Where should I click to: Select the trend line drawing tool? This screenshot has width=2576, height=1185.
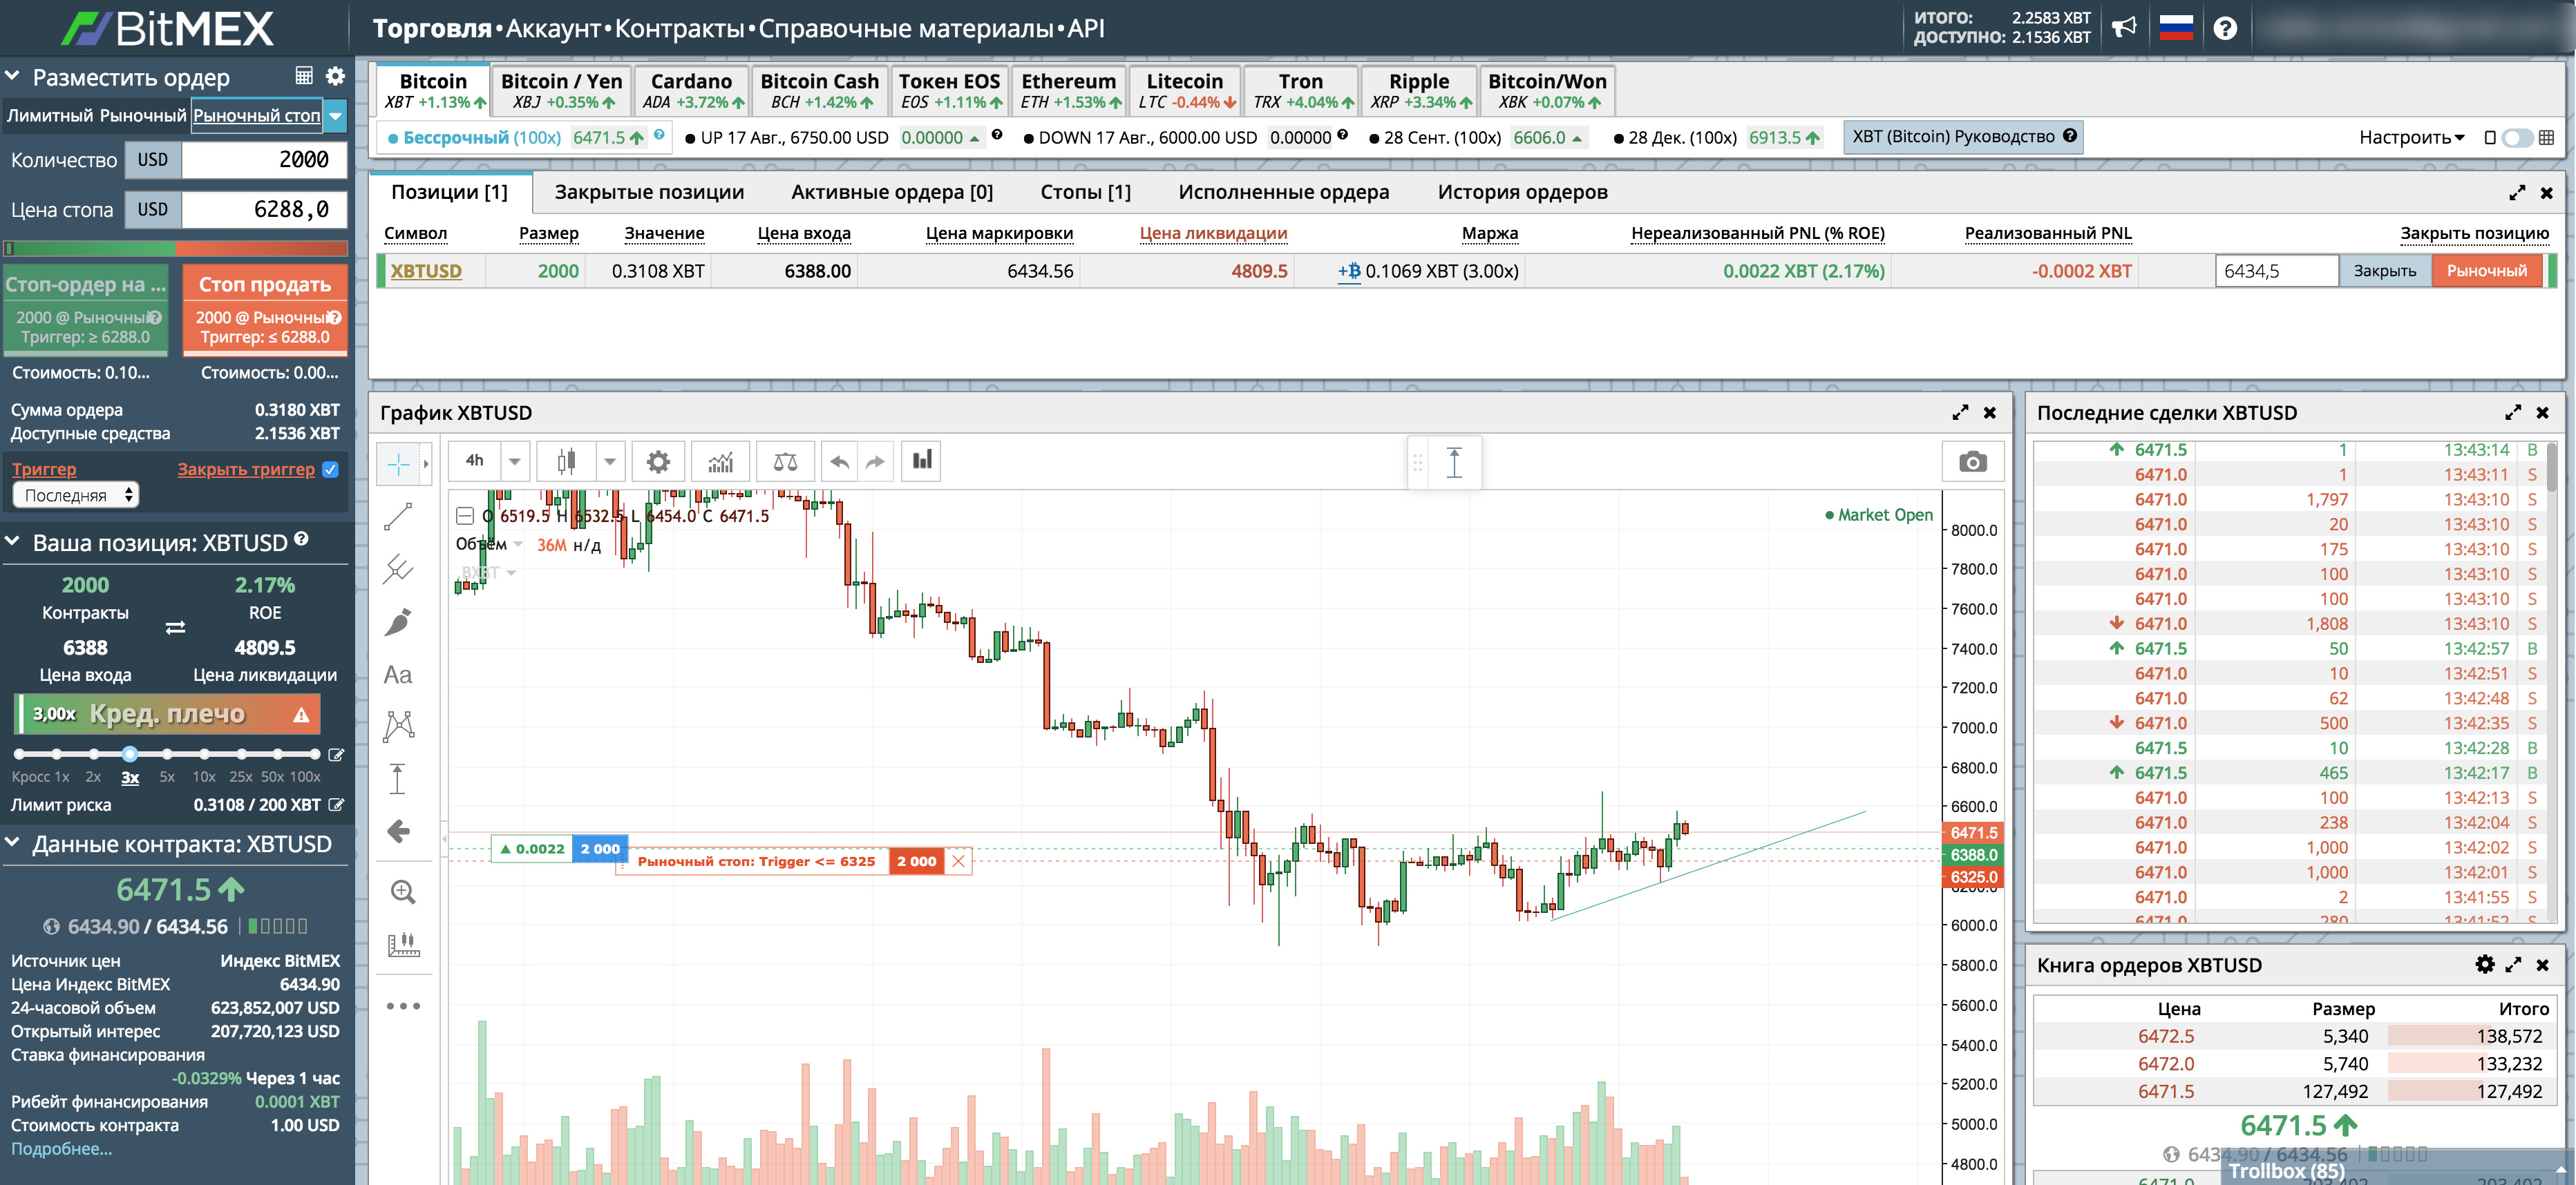398,517
